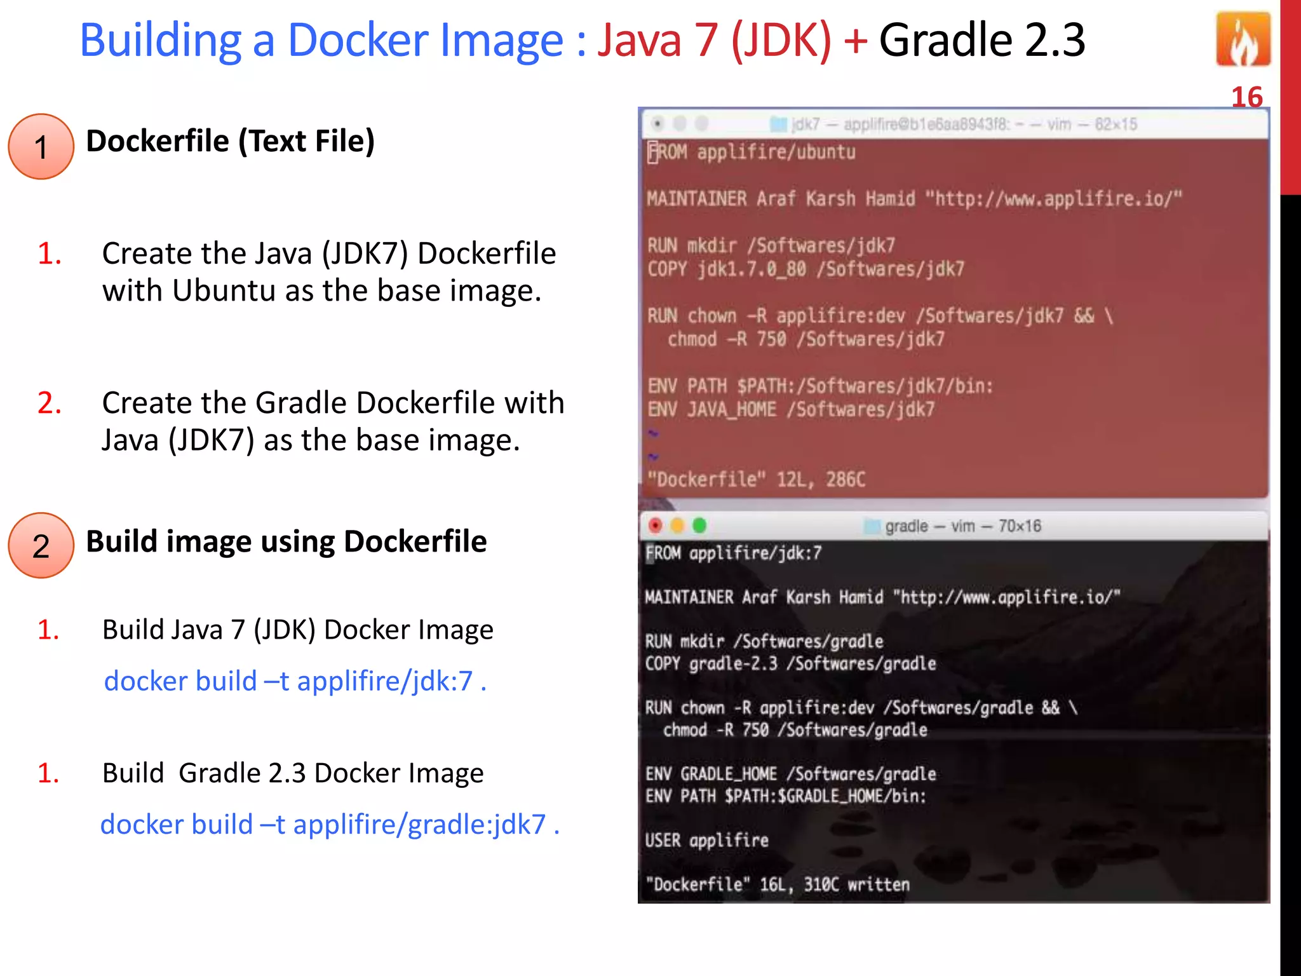This screenshot has height=976, width=1301.
Task: Click 'chmod -R 750 /Softwares/gradle' line
Action: click(x=795, y=729)
